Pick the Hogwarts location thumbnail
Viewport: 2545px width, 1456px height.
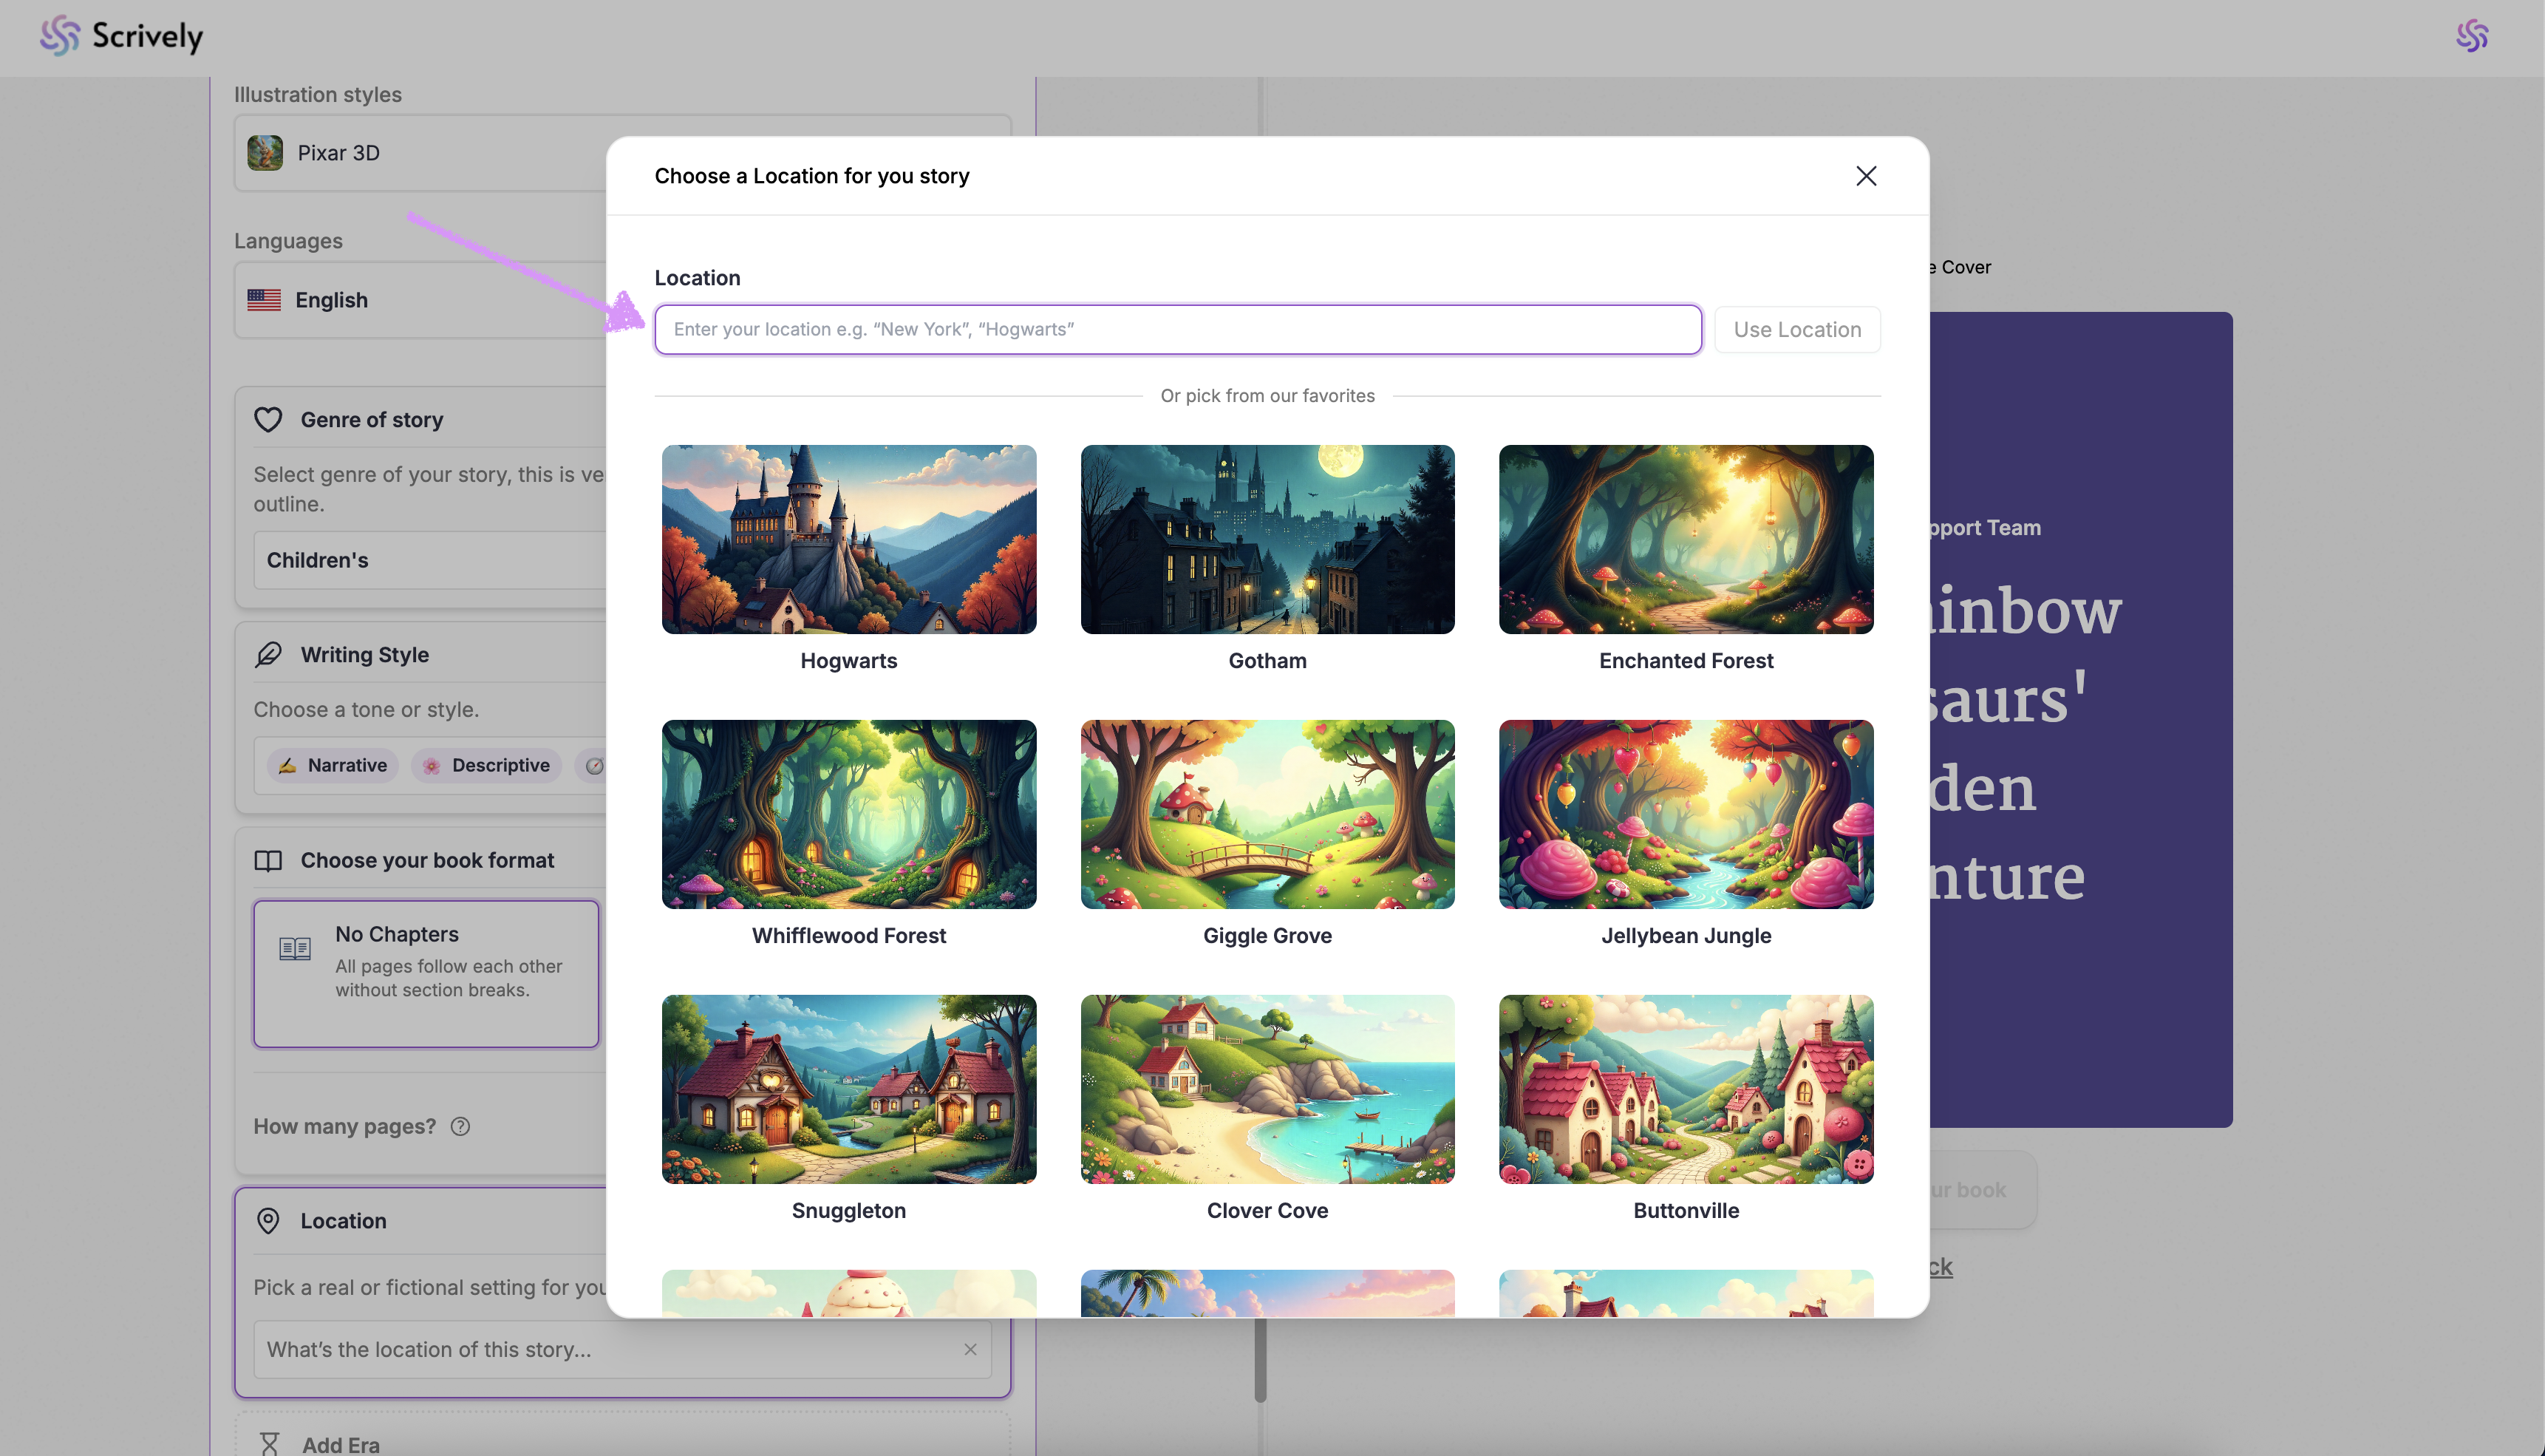tap(848, 540)
